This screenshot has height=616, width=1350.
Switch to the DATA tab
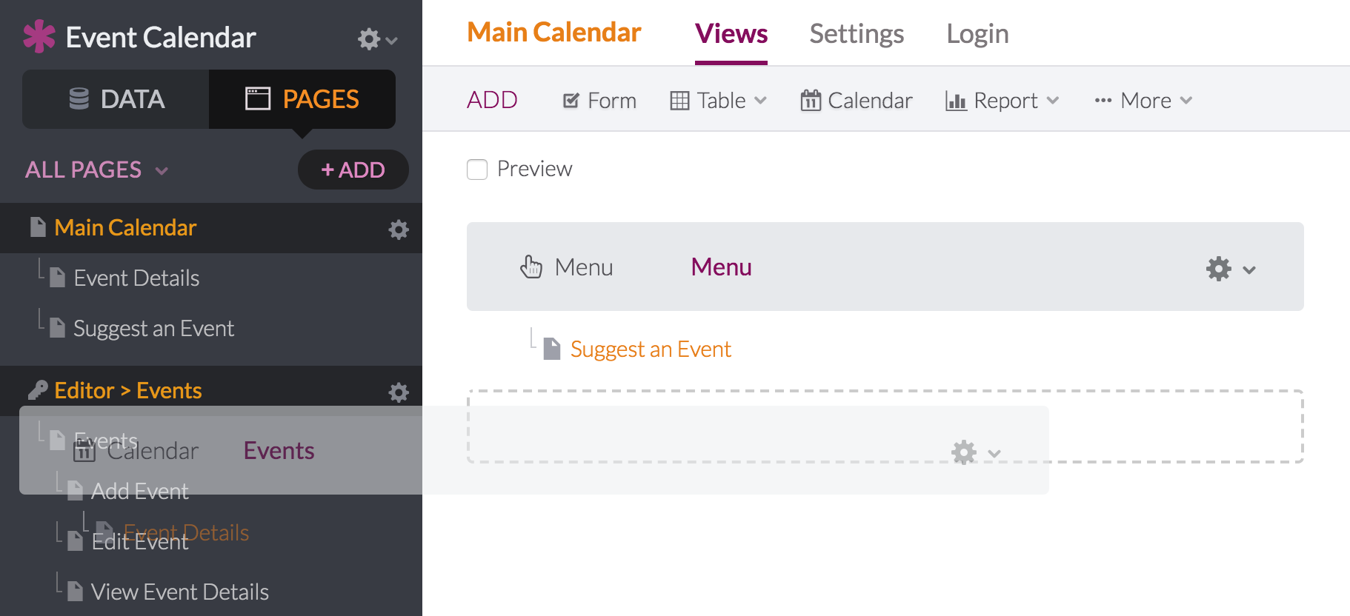point(116,99)
